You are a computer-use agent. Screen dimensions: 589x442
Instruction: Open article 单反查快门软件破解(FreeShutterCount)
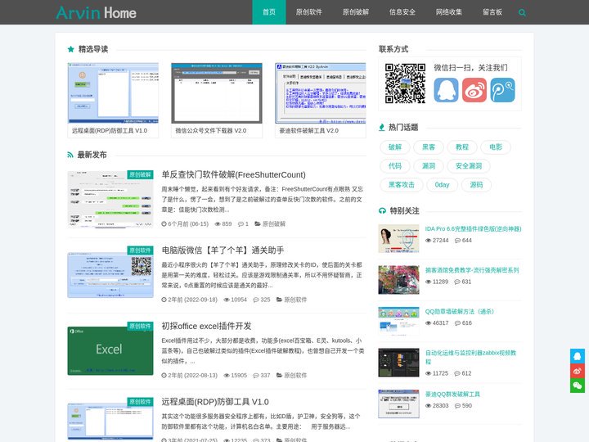tap(234, 175)
